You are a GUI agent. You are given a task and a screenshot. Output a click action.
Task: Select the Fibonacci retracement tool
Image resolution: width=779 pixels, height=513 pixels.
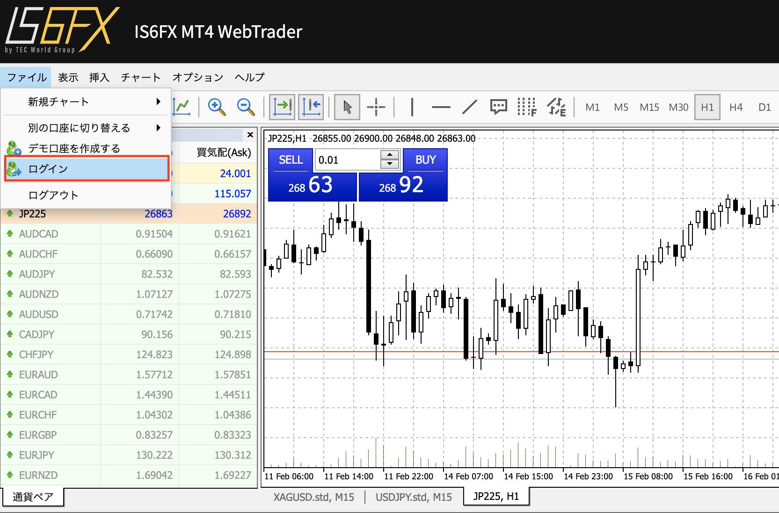point(527,107)
